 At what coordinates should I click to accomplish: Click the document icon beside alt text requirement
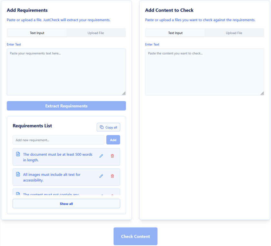click(x=18, y=174)
